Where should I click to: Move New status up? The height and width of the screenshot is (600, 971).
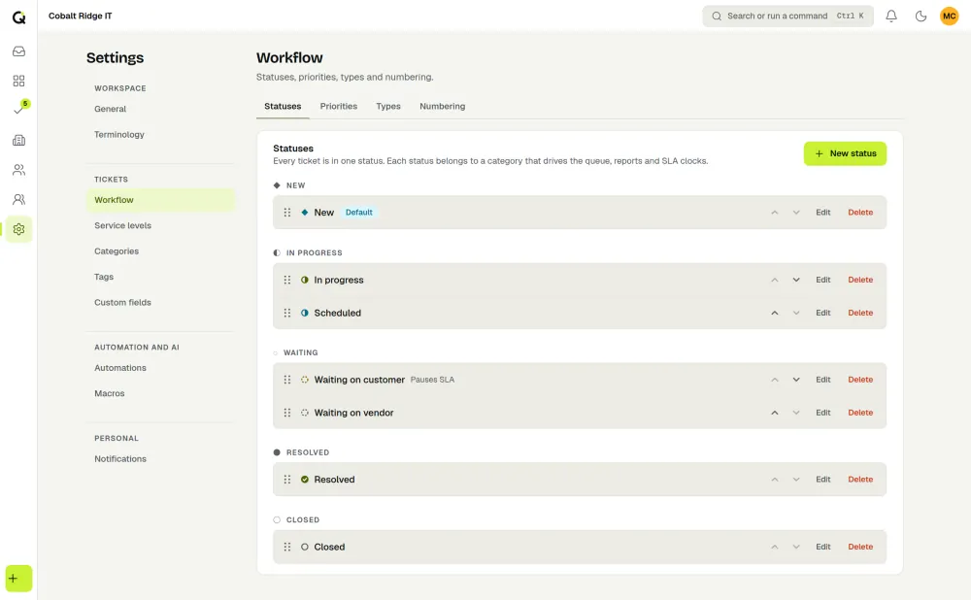coord(775,213)
